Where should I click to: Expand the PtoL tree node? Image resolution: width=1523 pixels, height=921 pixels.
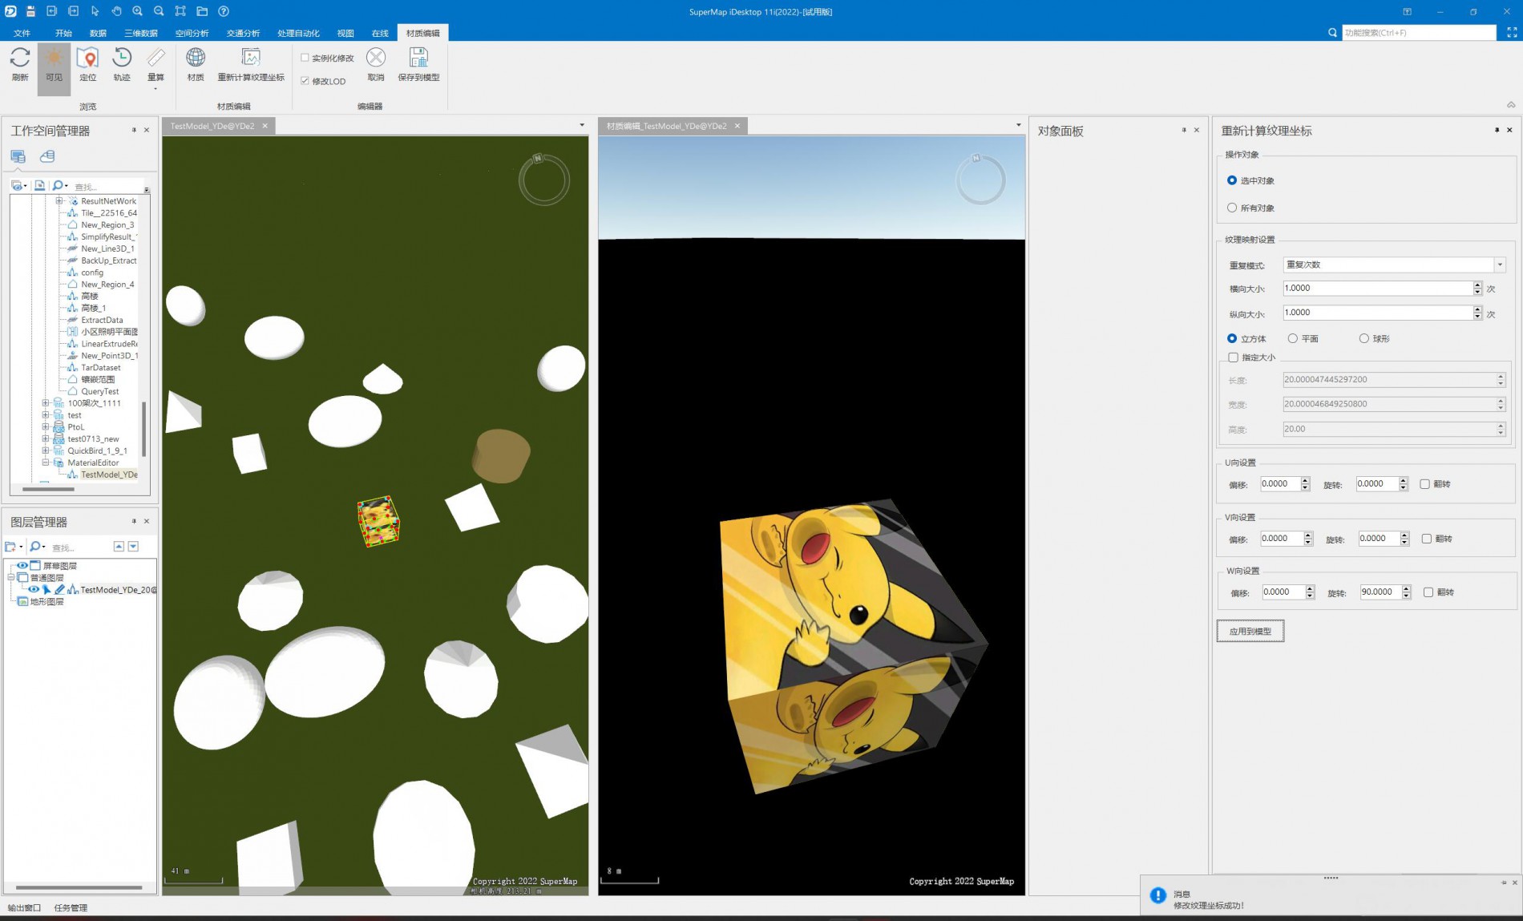click(x=46, y=427)
